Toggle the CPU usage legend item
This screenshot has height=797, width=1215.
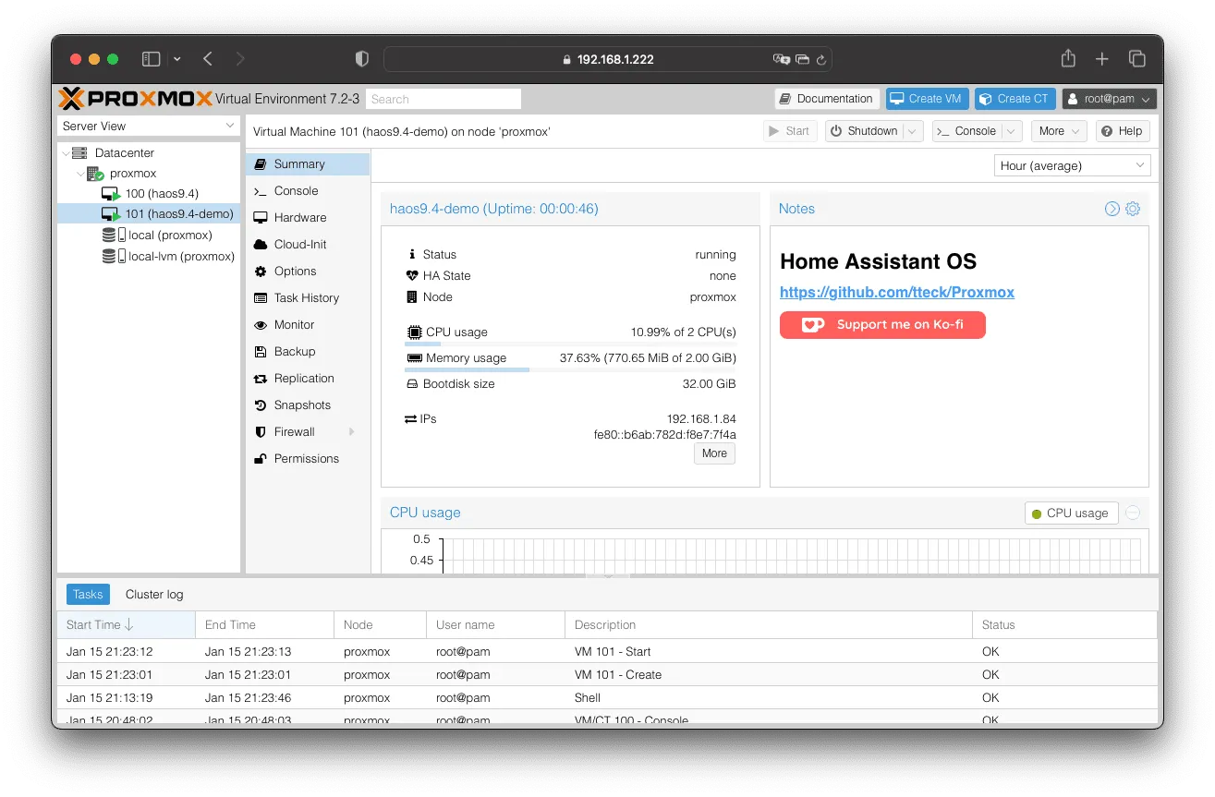(1071, 513)
